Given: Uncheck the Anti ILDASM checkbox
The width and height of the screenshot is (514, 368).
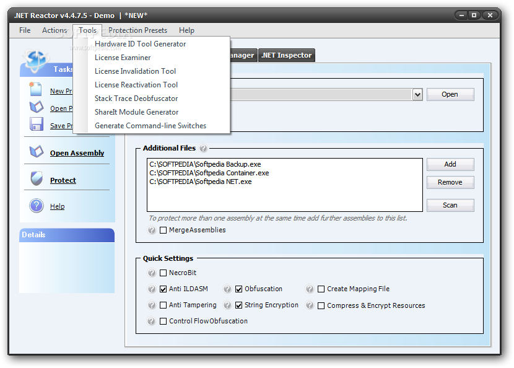Looking at the screenshot, I should (163, 289).
